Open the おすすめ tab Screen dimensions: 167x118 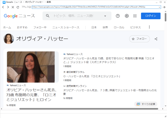pos(22,27)
